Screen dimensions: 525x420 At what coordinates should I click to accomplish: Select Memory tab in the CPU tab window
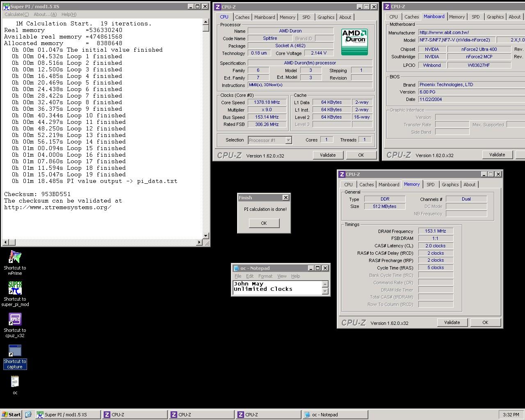point(288,17)
